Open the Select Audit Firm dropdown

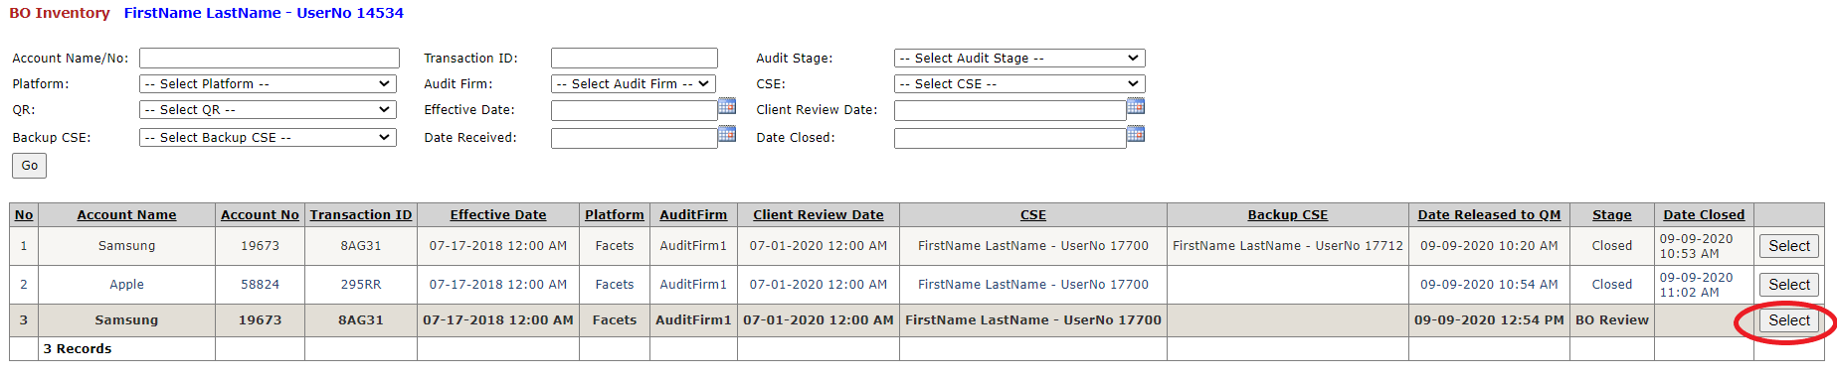(634, 84)
